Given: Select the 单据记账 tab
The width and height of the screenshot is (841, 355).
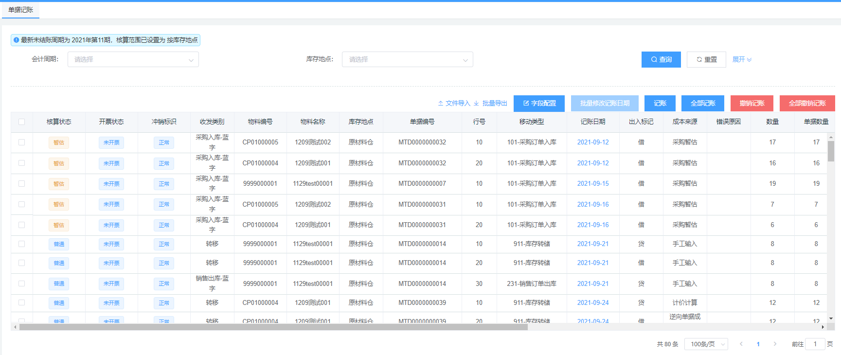Looking at the screenshot, I should point(21,10).
